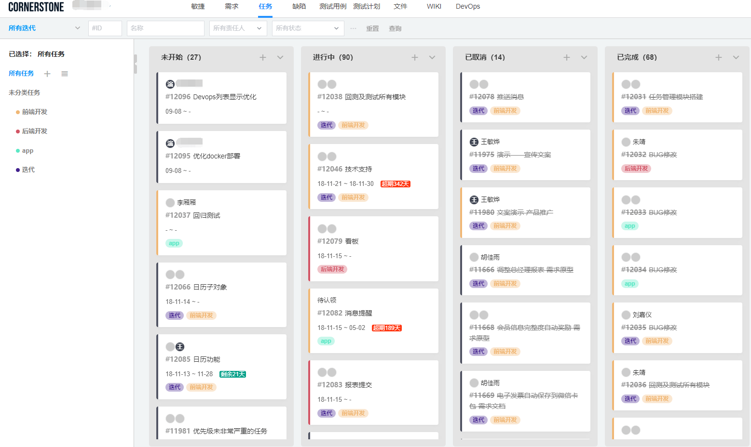This screenshot has height=447, width=751.
Task: Open list menu icon beside 所有任务
Action: [x=65, y=74]
